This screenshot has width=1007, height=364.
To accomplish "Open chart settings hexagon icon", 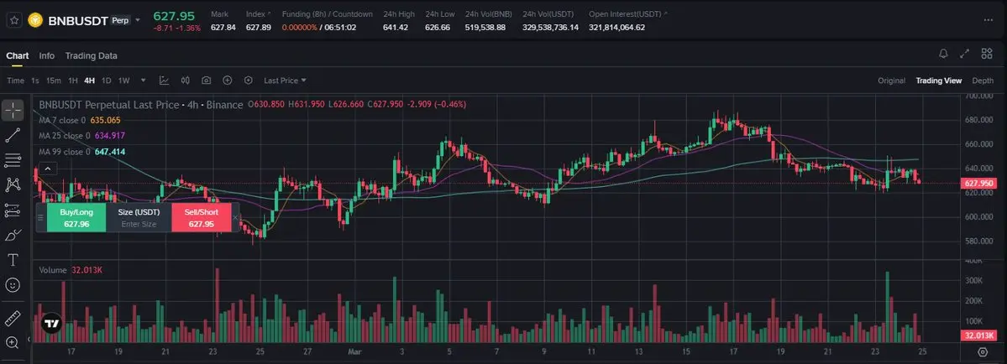I will click(249, 81).
